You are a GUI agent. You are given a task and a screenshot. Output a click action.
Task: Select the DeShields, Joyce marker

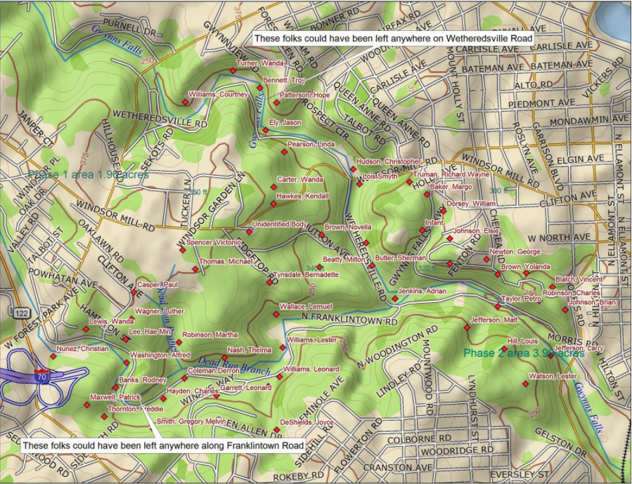[276, 430]
